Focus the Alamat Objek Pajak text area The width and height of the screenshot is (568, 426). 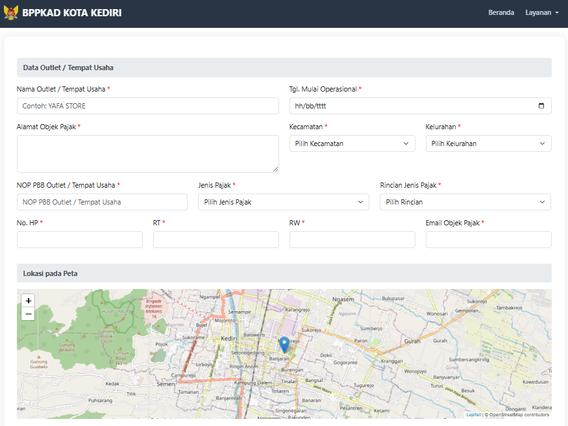(x=147, y=154)
